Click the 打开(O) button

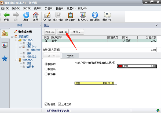pyautogui.click(x=50, y=32)
